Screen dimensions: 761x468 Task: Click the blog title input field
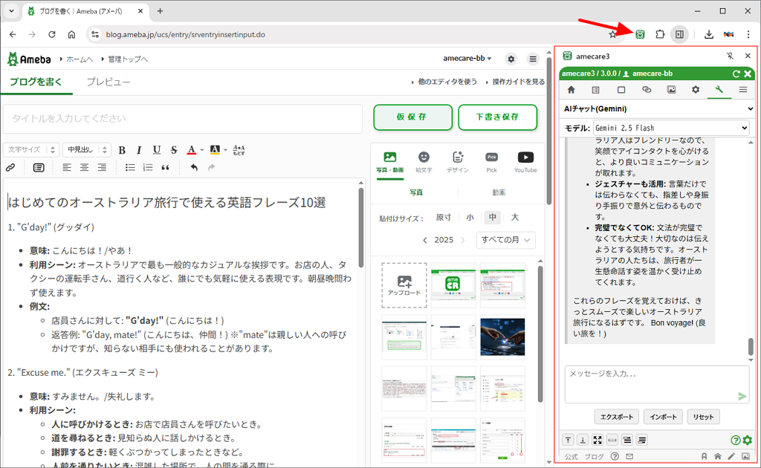tap(182, 118)
